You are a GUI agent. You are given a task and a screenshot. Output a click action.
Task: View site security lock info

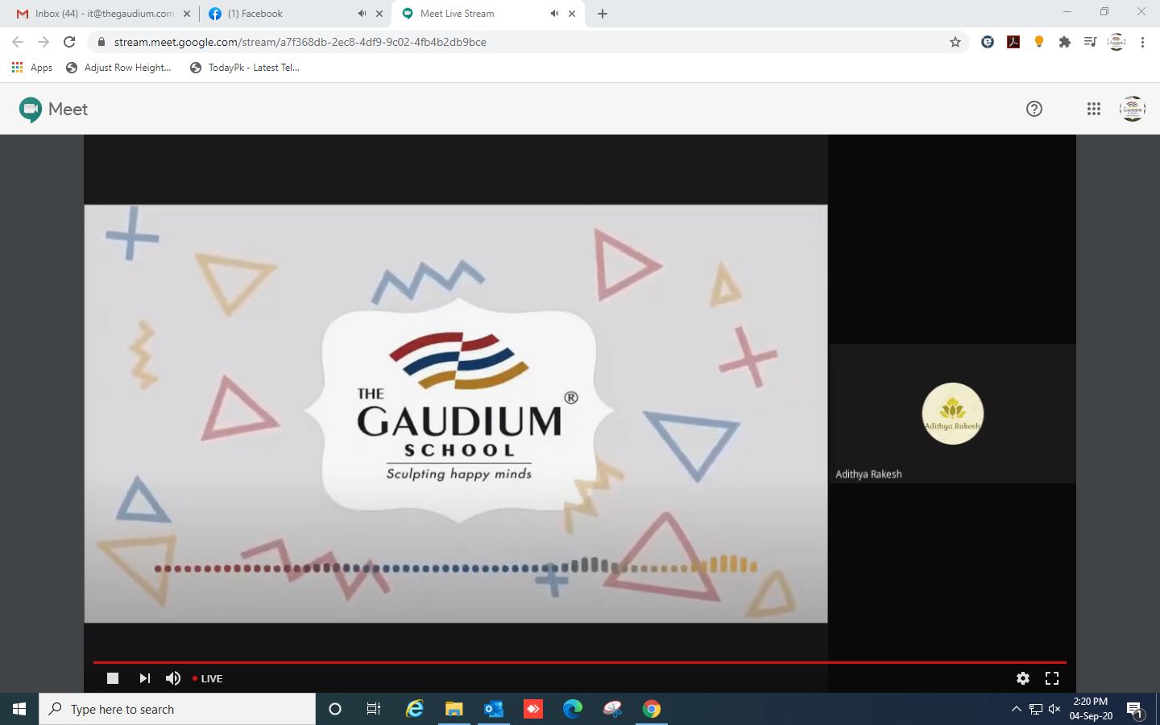click(101, 42)
